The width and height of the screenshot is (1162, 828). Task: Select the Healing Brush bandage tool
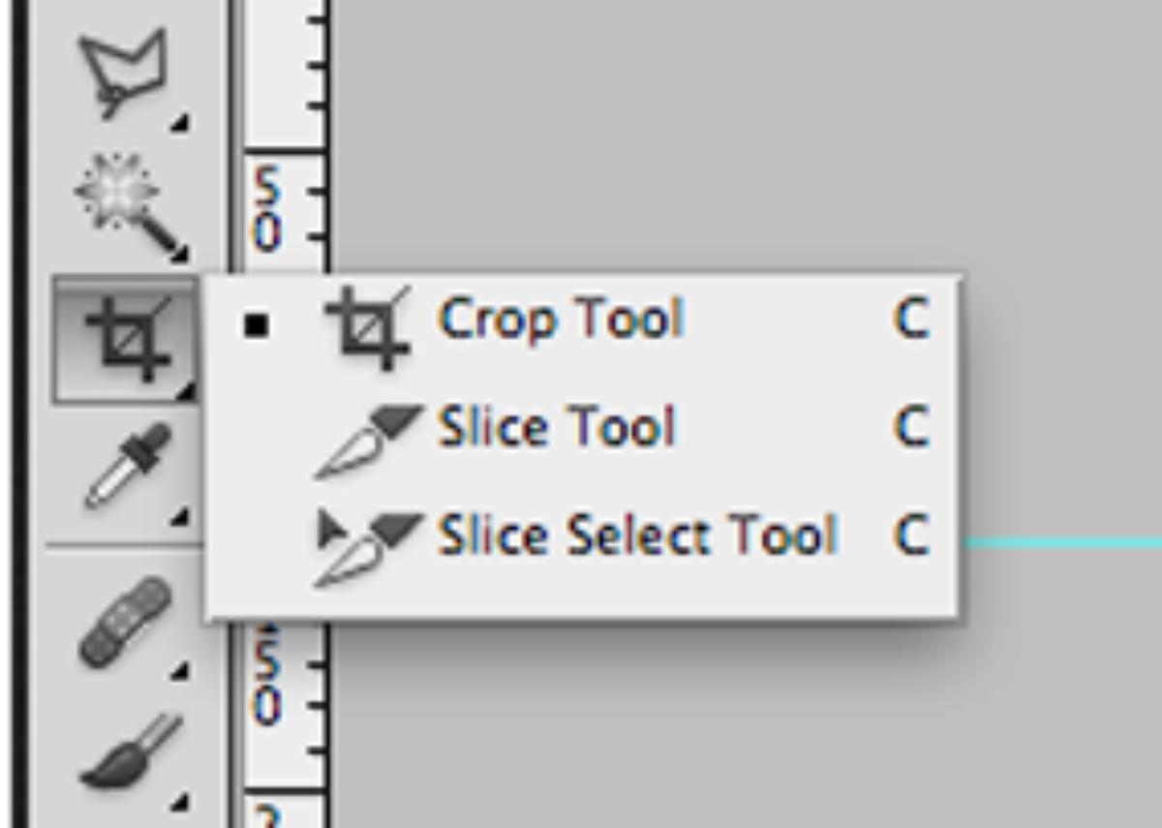tap(124, 622)
